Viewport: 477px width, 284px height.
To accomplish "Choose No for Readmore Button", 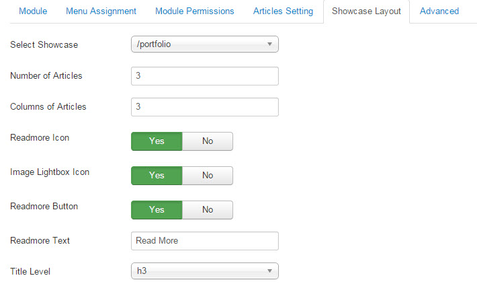I will click(x=208, y=210).
